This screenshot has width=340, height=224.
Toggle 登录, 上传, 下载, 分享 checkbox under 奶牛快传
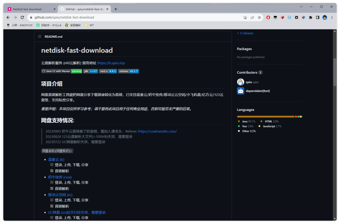pos(52,182)
